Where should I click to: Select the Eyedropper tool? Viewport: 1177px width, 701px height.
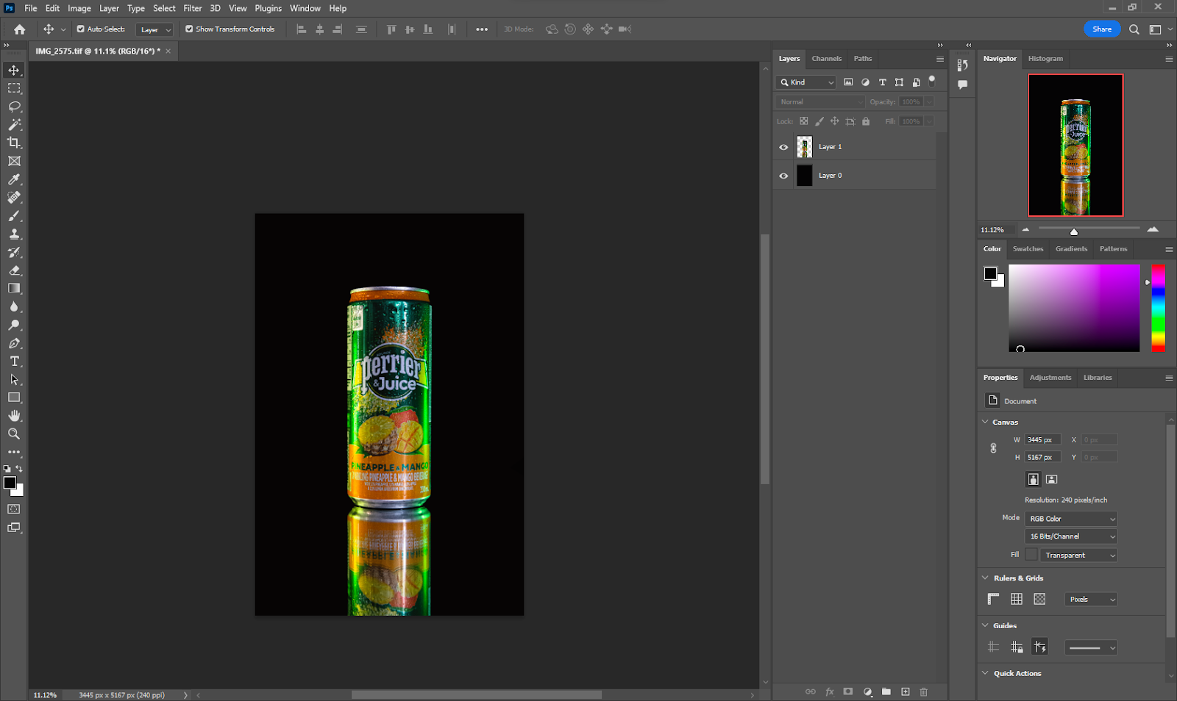pos(14,179)
